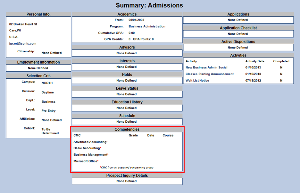Click the Applications section header
The width and height of the screenshot is (300, 193).
coord(238,14)
